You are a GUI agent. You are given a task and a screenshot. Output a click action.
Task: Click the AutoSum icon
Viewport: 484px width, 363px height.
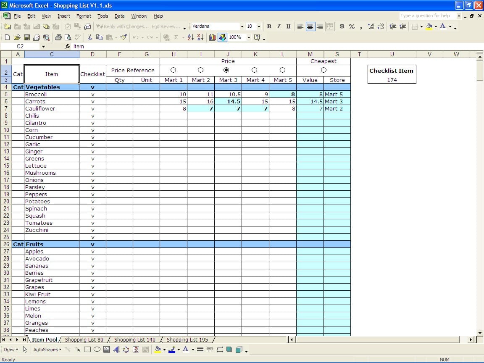coord(176,37)
